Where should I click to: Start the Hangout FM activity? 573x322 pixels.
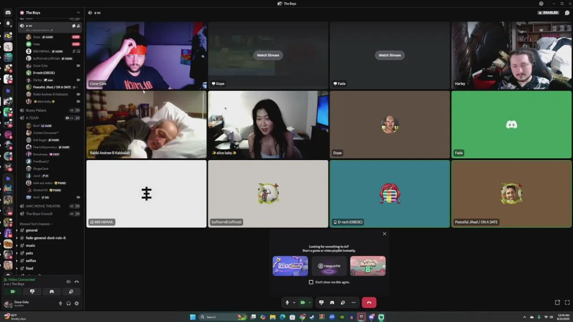[329, 266]
